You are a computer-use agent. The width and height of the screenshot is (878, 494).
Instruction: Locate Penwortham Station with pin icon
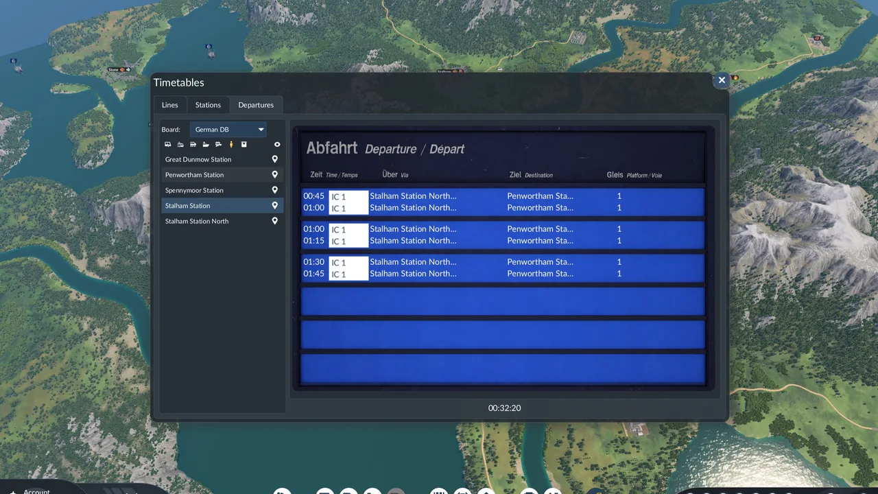pyautogui.click(x=275, y=175)
